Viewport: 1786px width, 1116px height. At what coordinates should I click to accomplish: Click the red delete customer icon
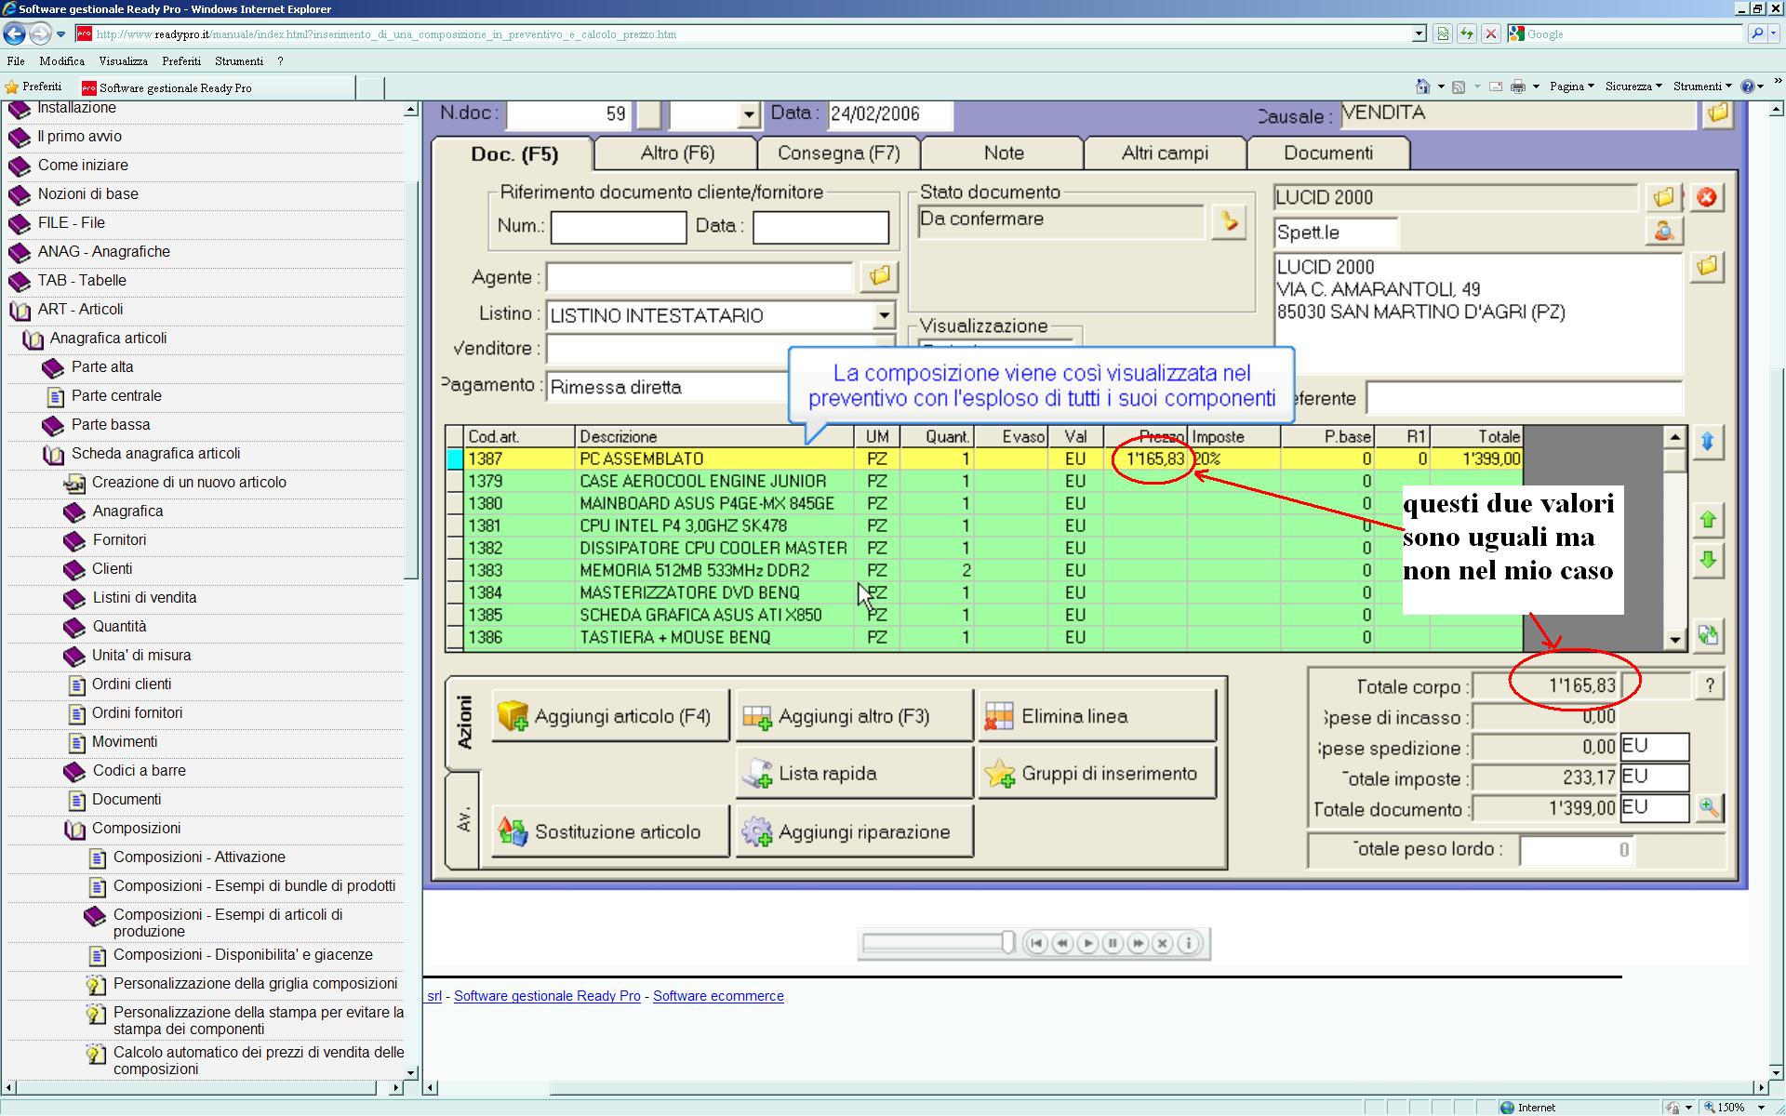(x=1706, y=197)
